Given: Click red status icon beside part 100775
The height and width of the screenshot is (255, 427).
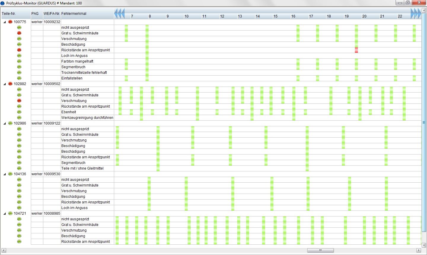Looking at the screenshot, I should click(10, 22).
